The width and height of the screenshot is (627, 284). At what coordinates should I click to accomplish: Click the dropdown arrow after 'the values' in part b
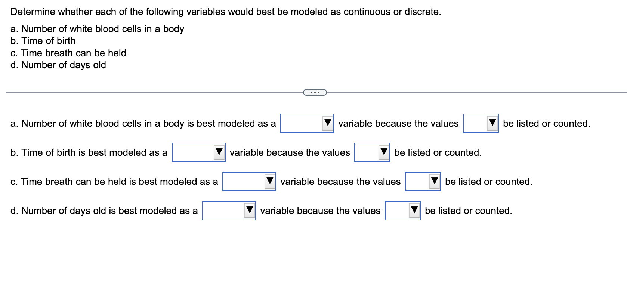click(383, 152)
